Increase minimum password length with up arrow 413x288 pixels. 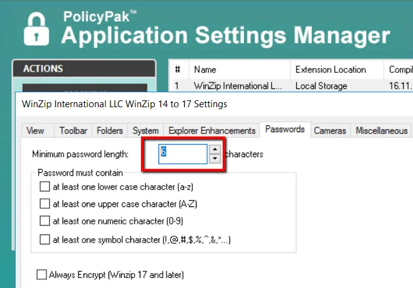(x=215, y=149)
